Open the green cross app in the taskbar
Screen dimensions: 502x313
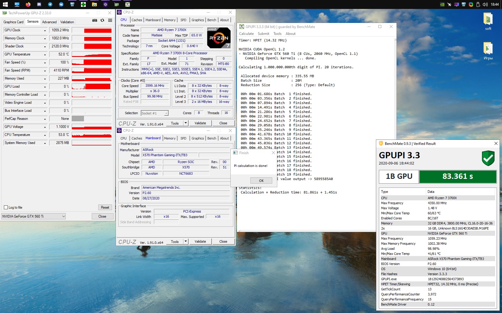coord(83,4)
